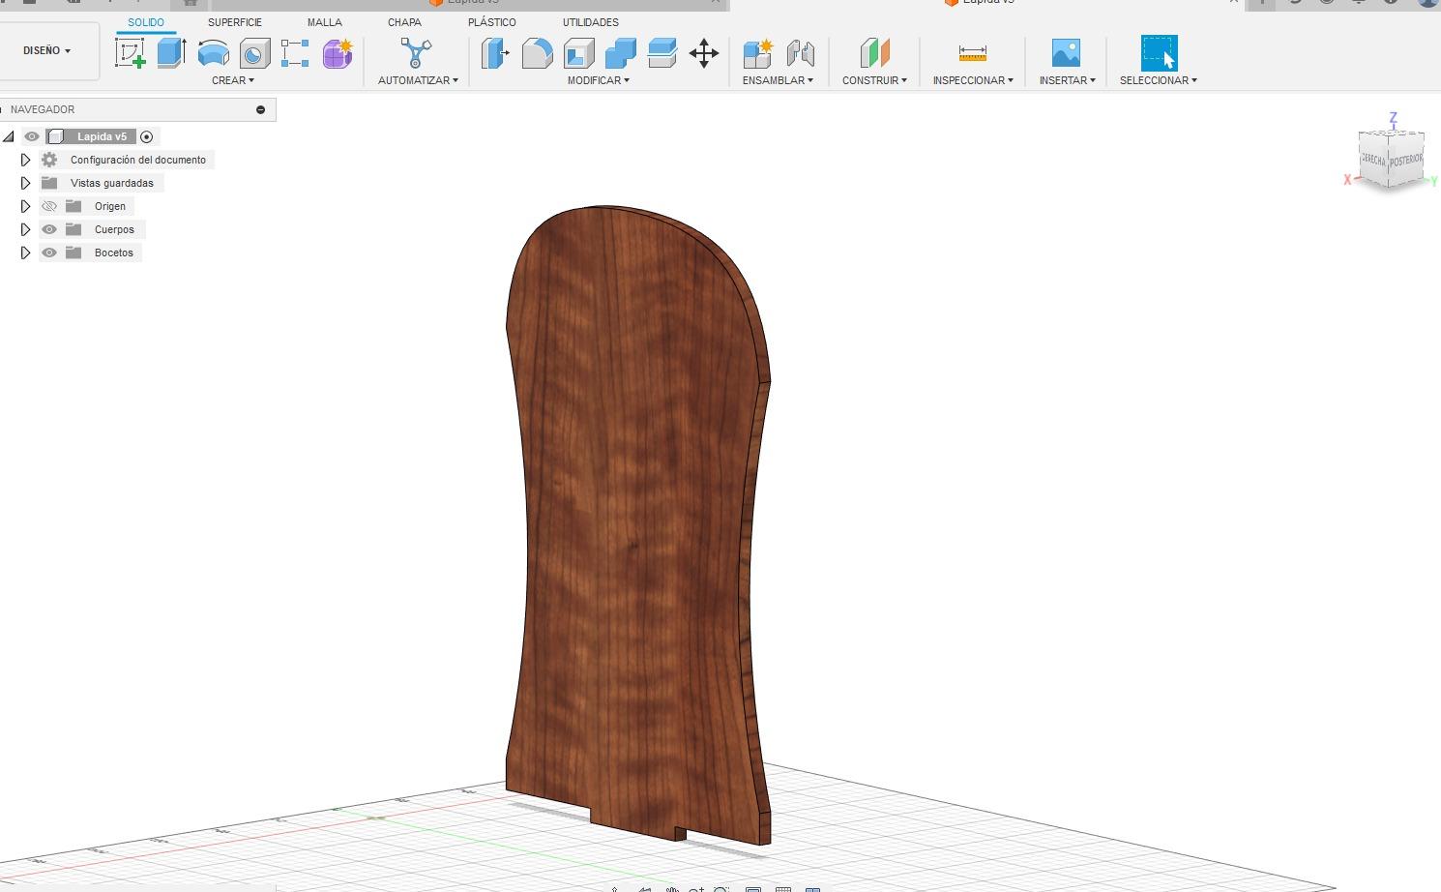
Task: Expand the Origen node
Action: pyautogui.click(x=26, y=206)
